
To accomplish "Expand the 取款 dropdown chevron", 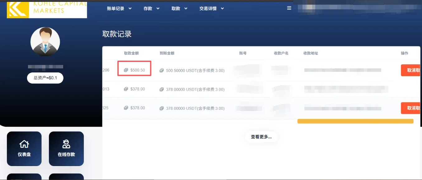I will (186, 9).
